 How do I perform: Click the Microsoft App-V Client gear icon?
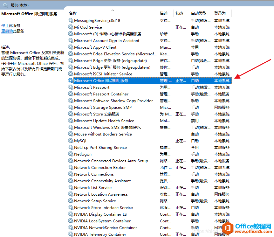pyautogui.click(x=71, y=47)
